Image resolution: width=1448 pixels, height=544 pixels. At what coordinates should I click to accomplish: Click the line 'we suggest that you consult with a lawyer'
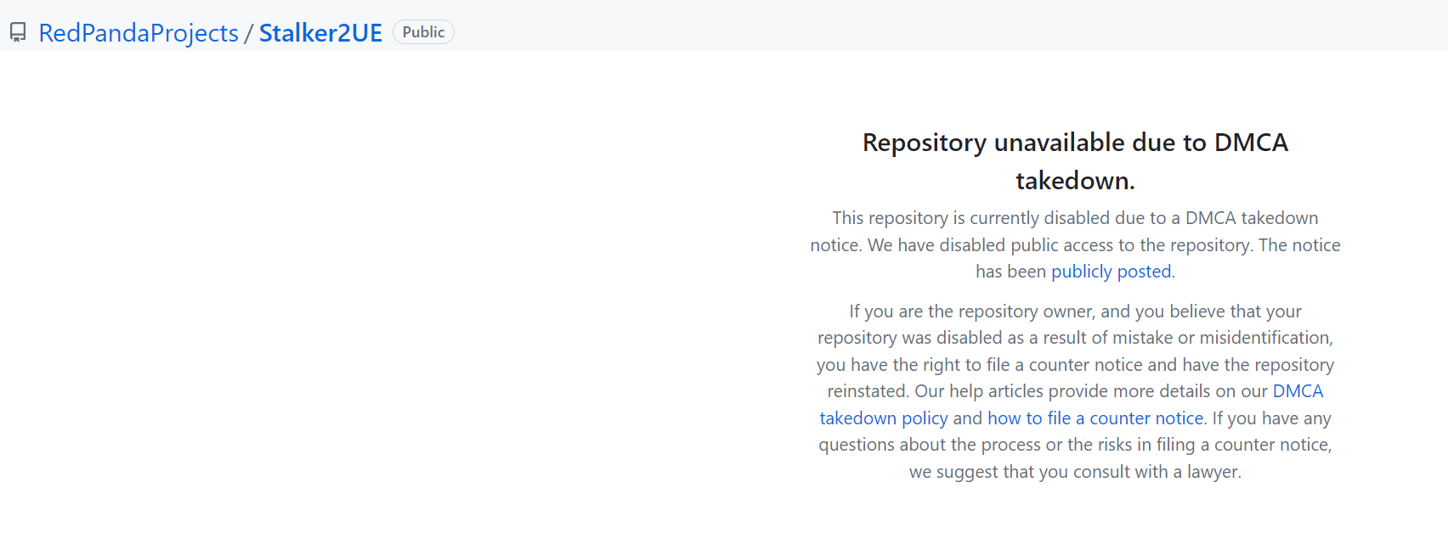(x=1075, y=472)
